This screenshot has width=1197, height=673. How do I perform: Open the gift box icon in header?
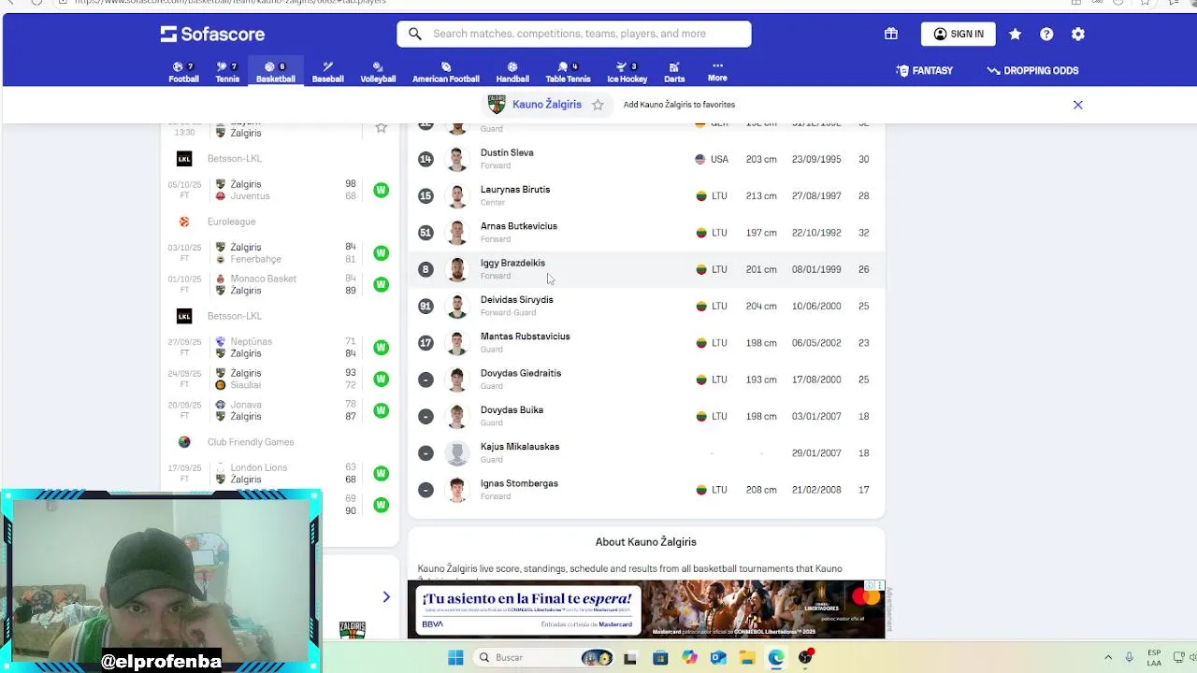891,34
